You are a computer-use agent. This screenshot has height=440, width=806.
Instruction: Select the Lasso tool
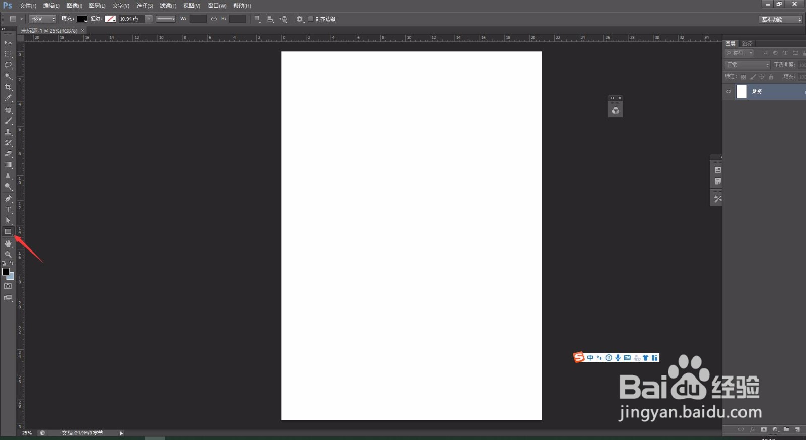click(x=8, y=65)
